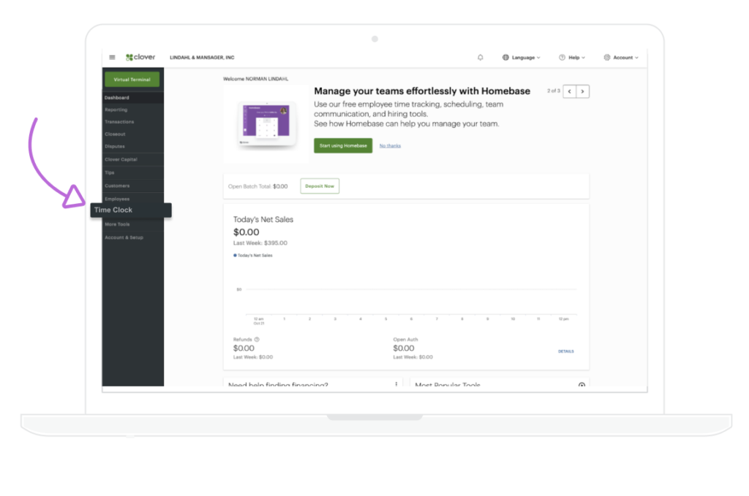Open Reporting from the sidebar
The width and height of the screenshot is (749, 496).
(116, 110)
